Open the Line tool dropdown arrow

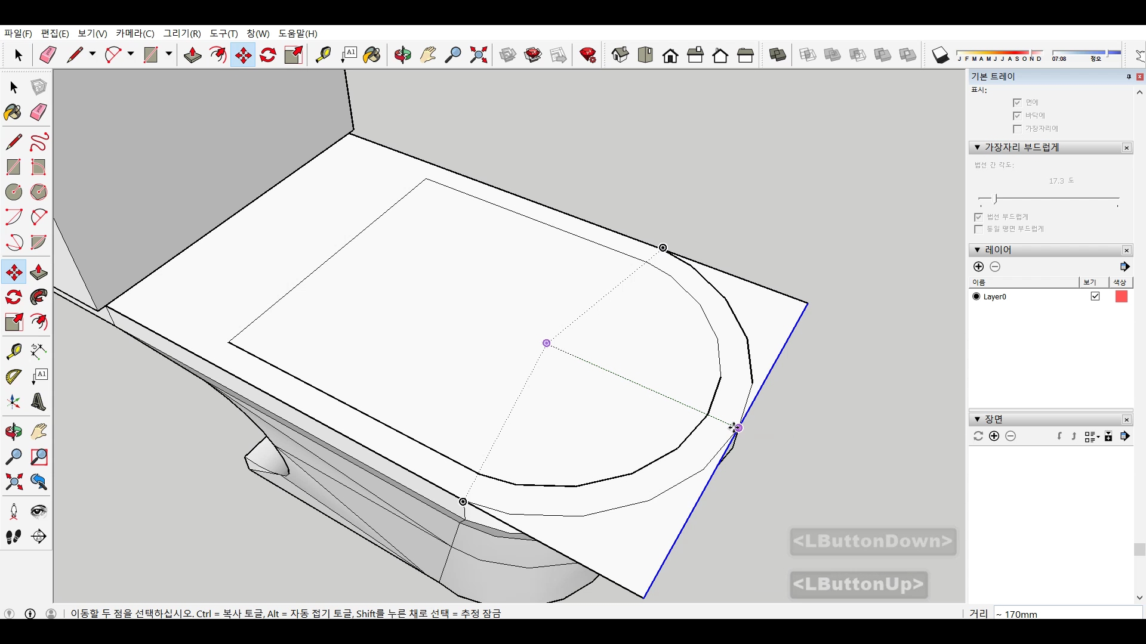point(93,54)
